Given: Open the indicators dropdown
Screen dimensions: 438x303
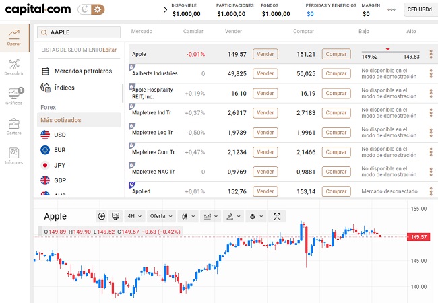Looking at the screenshot, I should (x=211, y=216).
